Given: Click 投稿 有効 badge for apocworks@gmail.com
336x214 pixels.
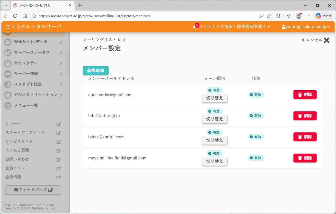Looking at the screenshot, I should tap(256, 95).
